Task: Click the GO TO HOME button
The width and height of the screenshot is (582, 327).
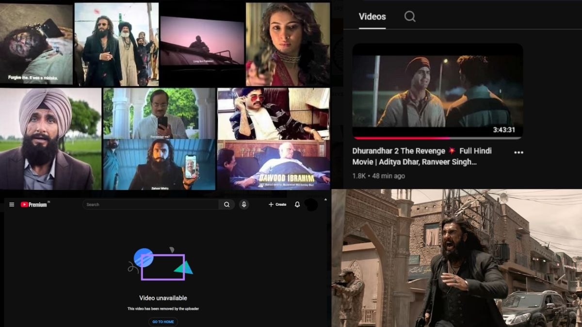Action: (x=162, y=321)
